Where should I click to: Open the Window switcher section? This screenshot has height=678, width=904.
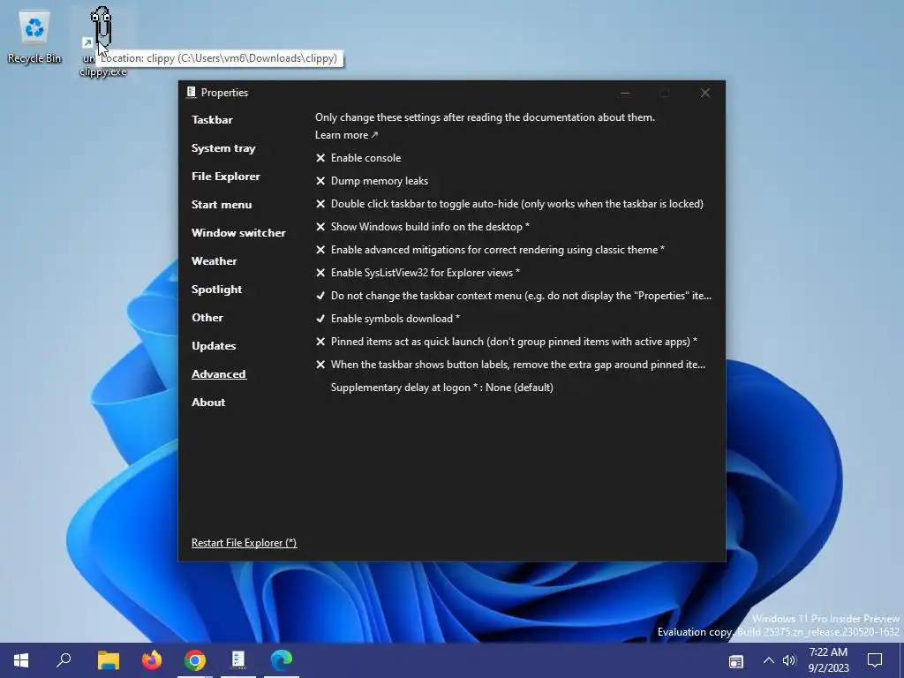238,233
